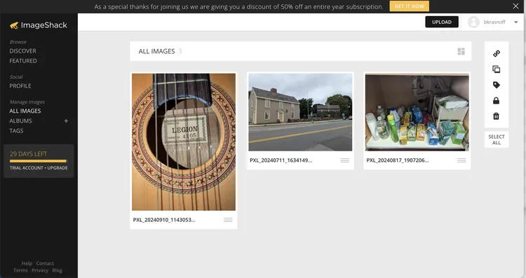Click the lock privacy icon
526x278 pixels.
tap(496, 100)
